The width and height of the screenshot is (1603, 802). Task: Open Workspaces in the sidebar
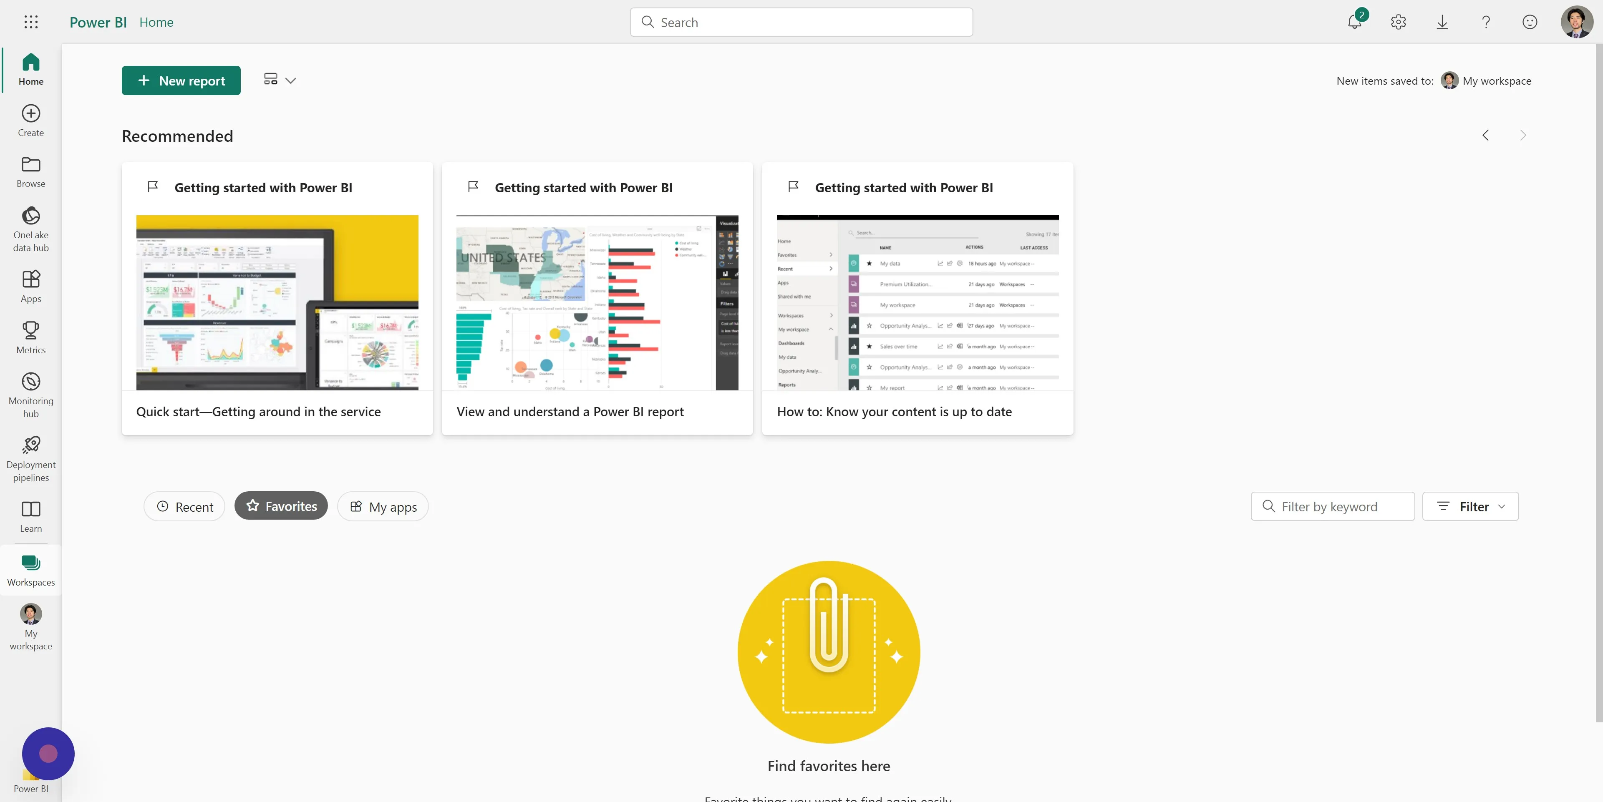(31, 570)
